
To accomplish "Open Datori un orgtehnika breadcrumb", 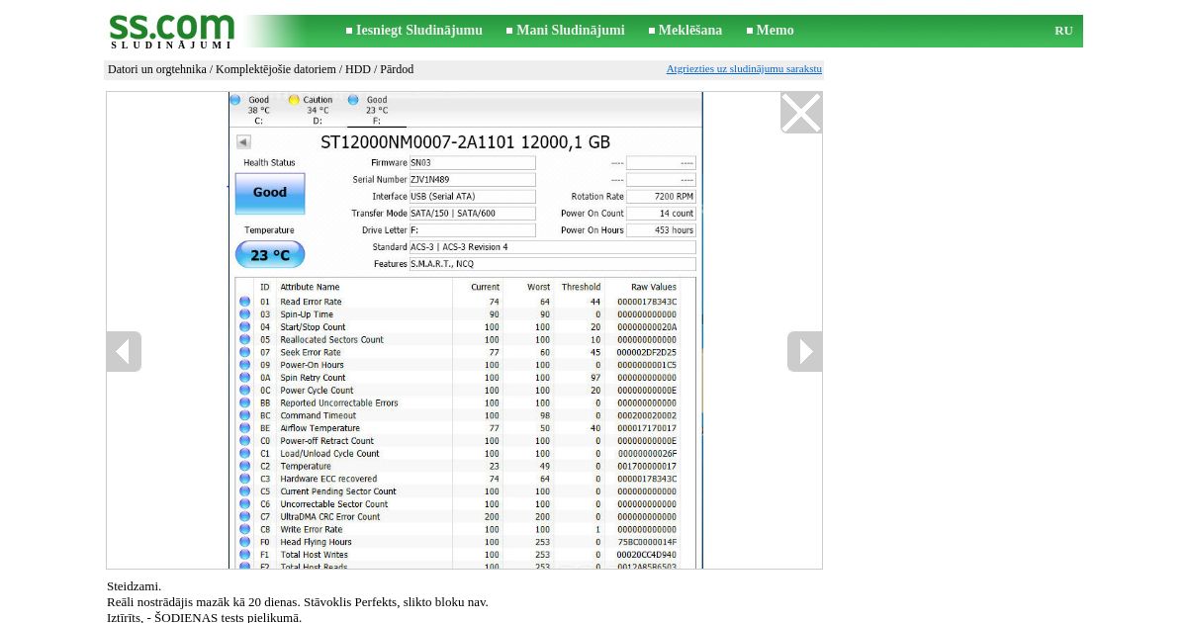I will pos(157,69).
